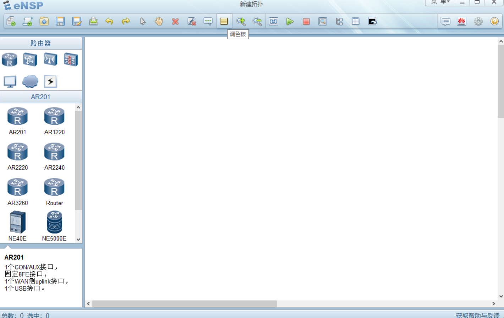Zoom out of the topology canvas
This screenshot has width=504, height=318.
[257, 21]
